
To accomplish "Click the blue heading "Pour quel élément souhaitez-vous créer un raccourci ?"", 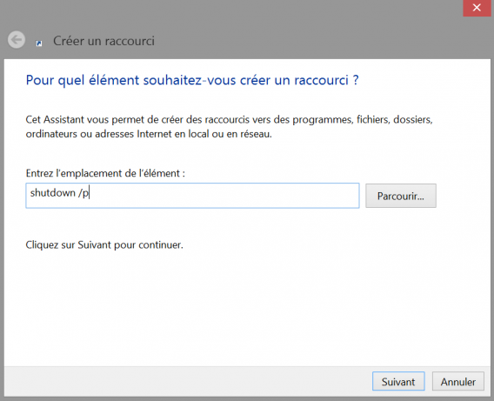I will [x=192, y=80].
